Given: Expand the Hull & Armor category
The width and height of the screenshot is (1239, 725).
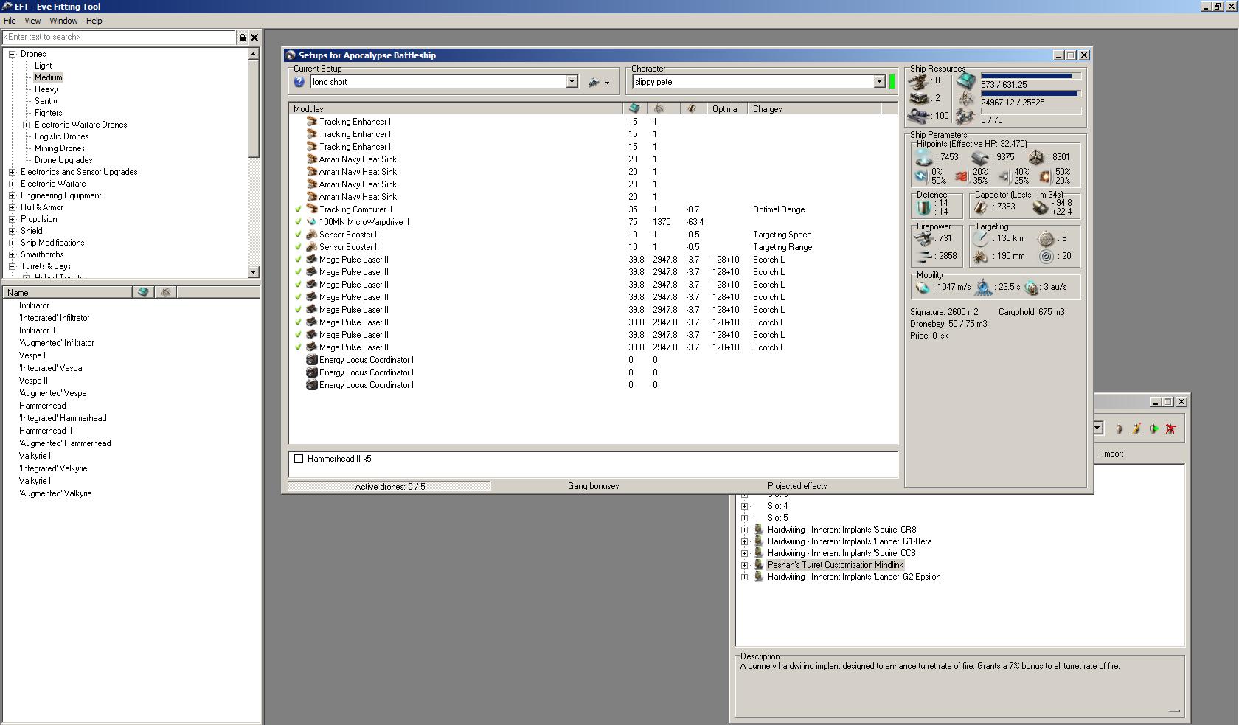Looking at the screenshot, I should point(13,207).
